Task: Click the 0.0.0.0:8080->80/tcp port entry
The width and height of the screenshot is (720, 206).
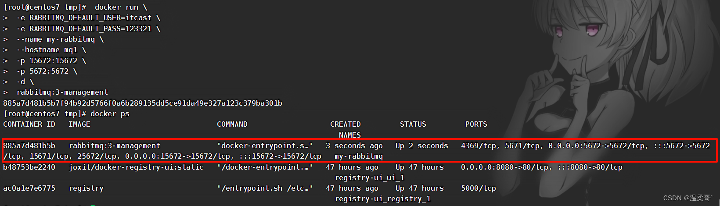Action: 505,167
